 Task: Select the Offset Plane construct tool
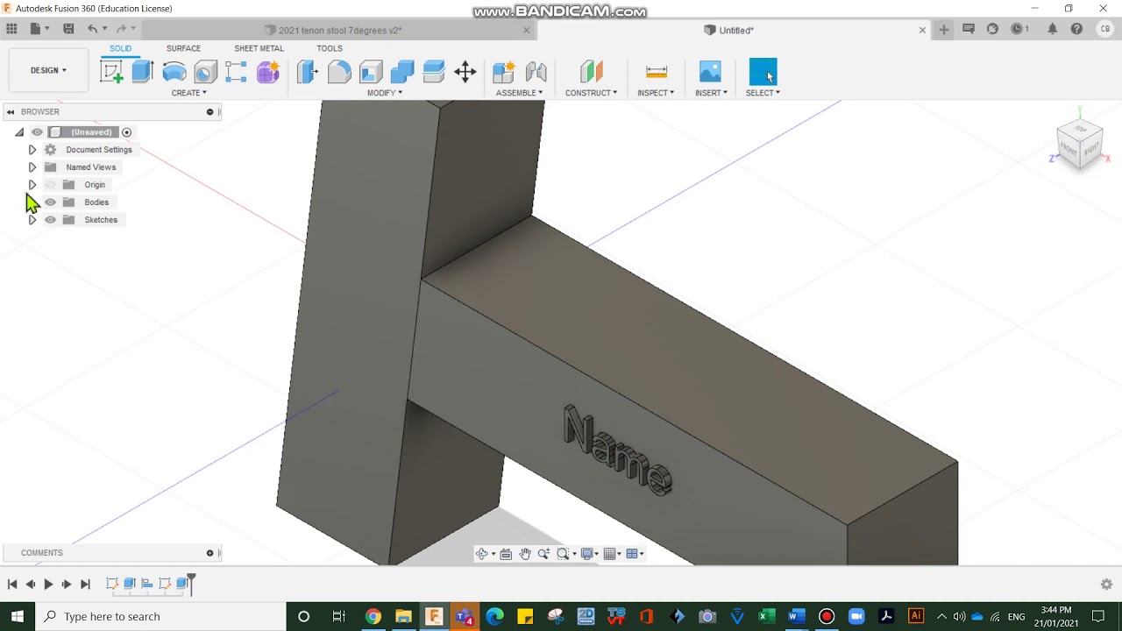click(592, 72)
